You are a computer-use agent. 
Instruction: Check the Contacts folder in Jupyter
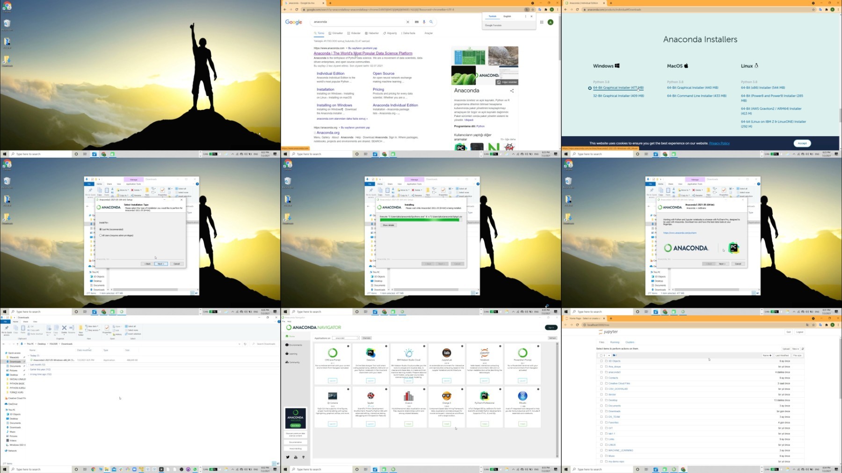coord(602,378)
